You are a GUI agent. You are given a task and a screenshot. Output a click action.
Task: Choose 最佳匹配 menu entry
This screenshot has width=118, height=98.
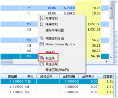tap(52, 64)
